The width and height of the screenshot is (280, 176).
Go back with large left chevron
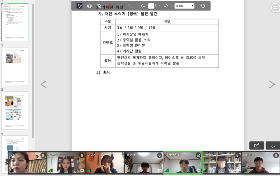click(43, 84)
